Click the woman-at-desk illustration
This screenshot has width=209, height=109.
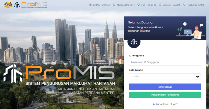[190, 31]
